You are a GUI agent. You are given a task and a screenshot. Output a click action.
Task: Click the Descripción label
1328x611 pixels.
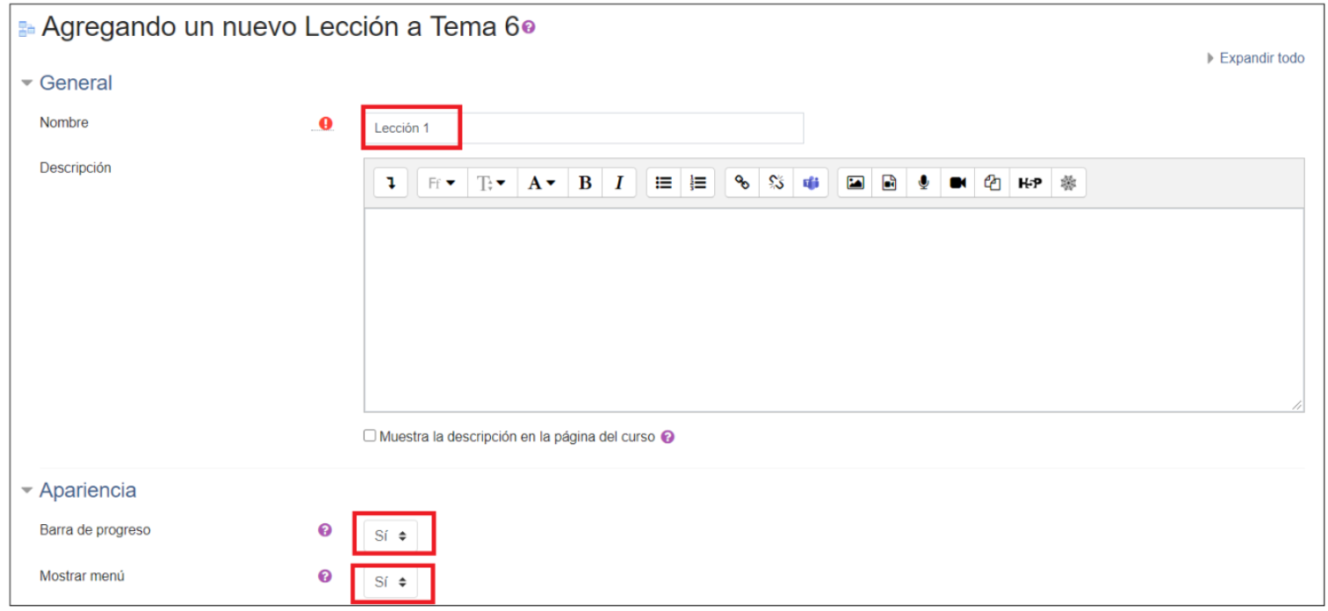click(x=76, y=168)
